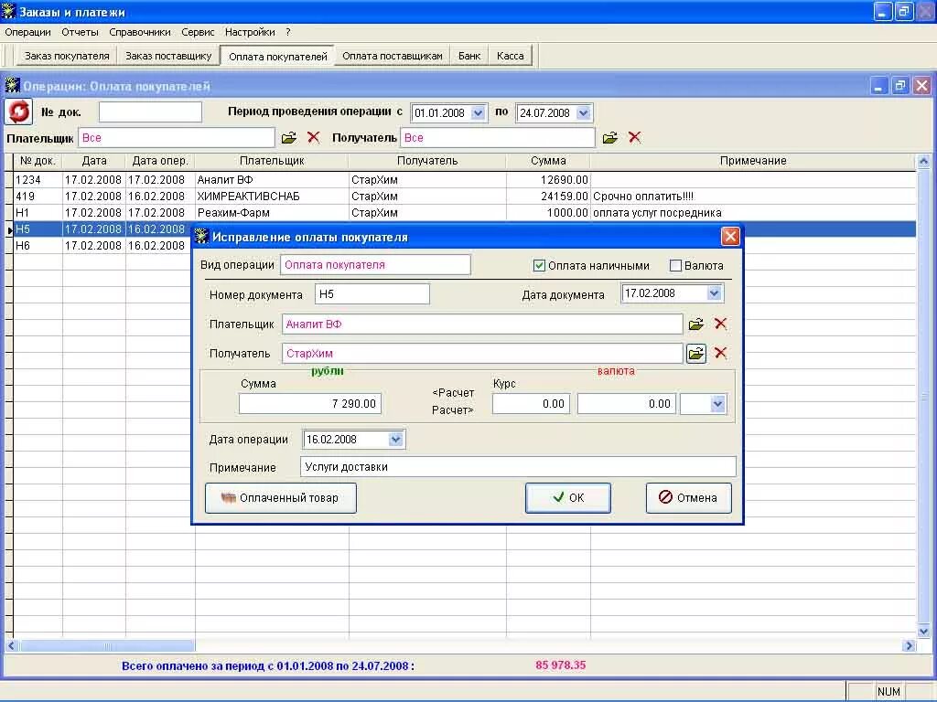Click the Сумма field 7 290.00
This screenshot has width=937, height=702.
[309, 404]
